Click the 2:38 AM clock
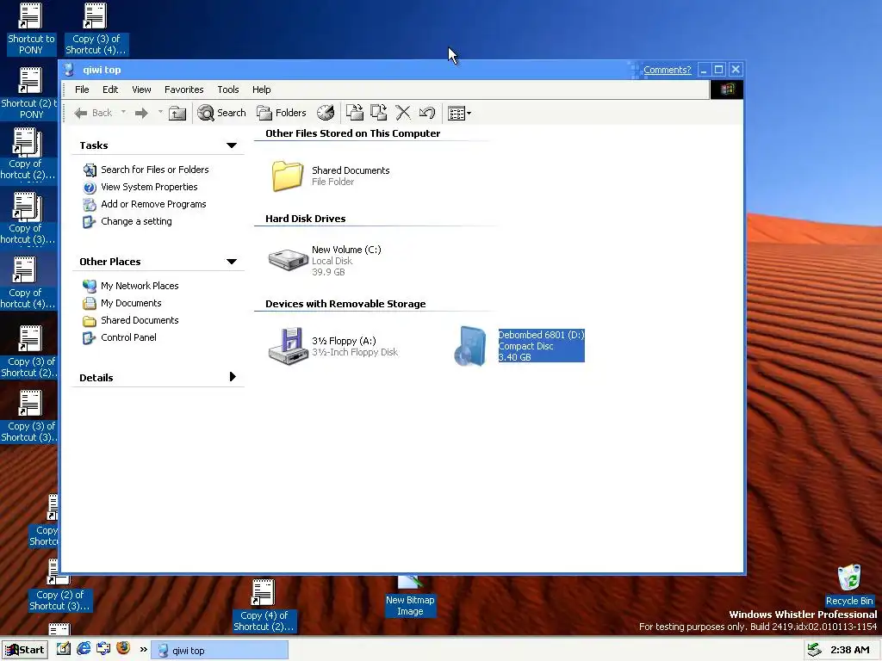The image size is (882, 661). (x=849, y=650)
